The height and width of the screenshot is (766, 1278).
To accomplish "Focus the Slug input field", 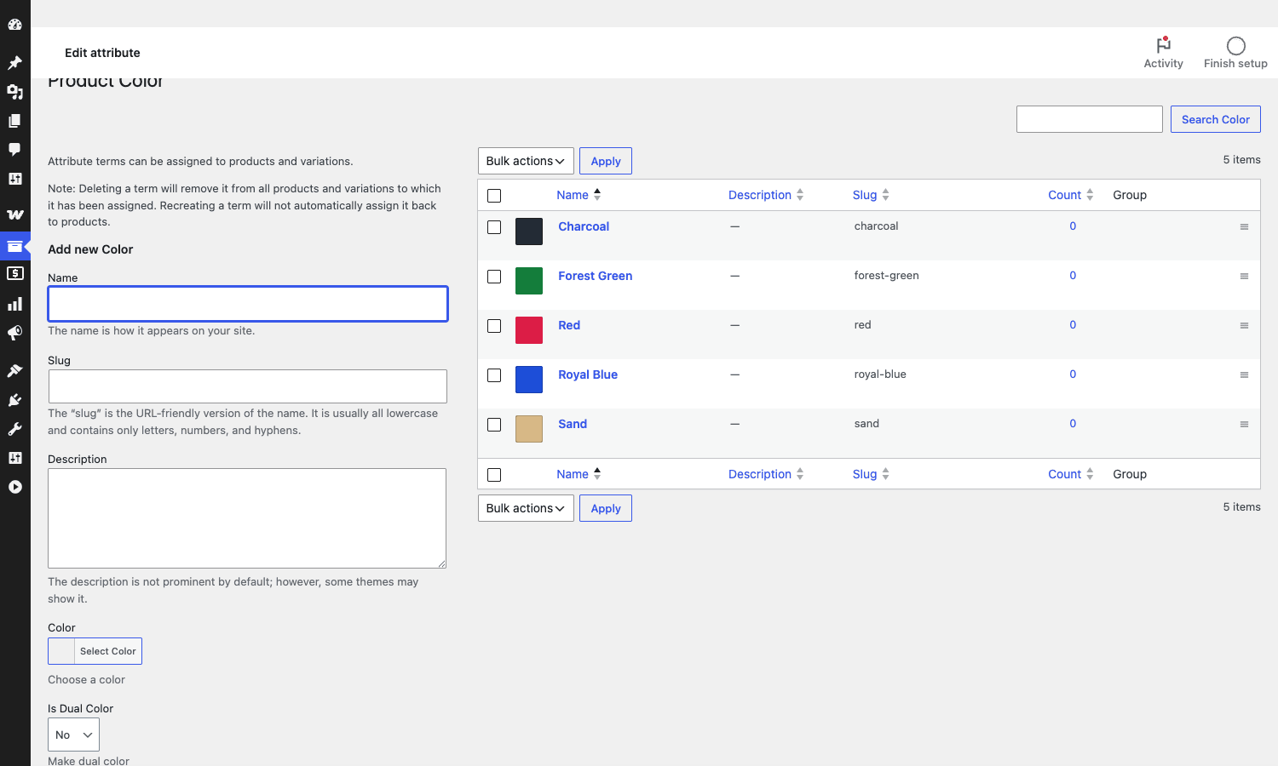I will pyautogui.click(x=248, y=386).
